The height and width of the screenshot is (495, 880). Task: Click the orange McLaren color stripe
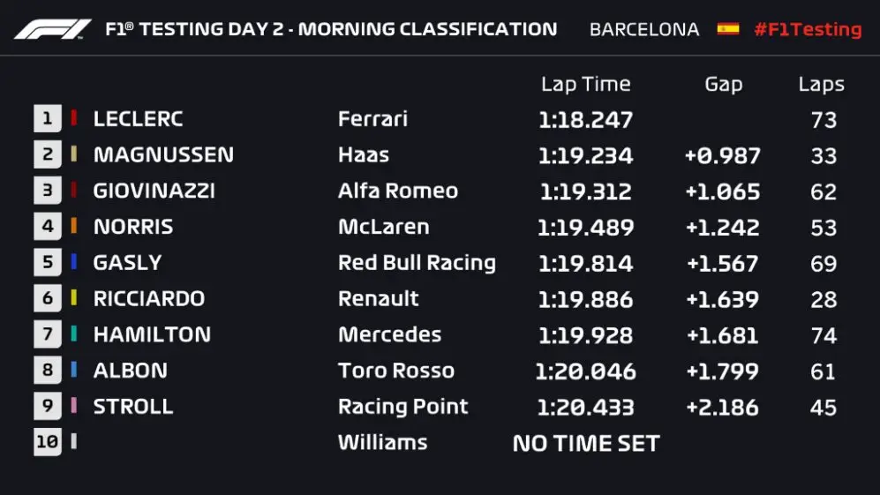(x=74, y=226)
